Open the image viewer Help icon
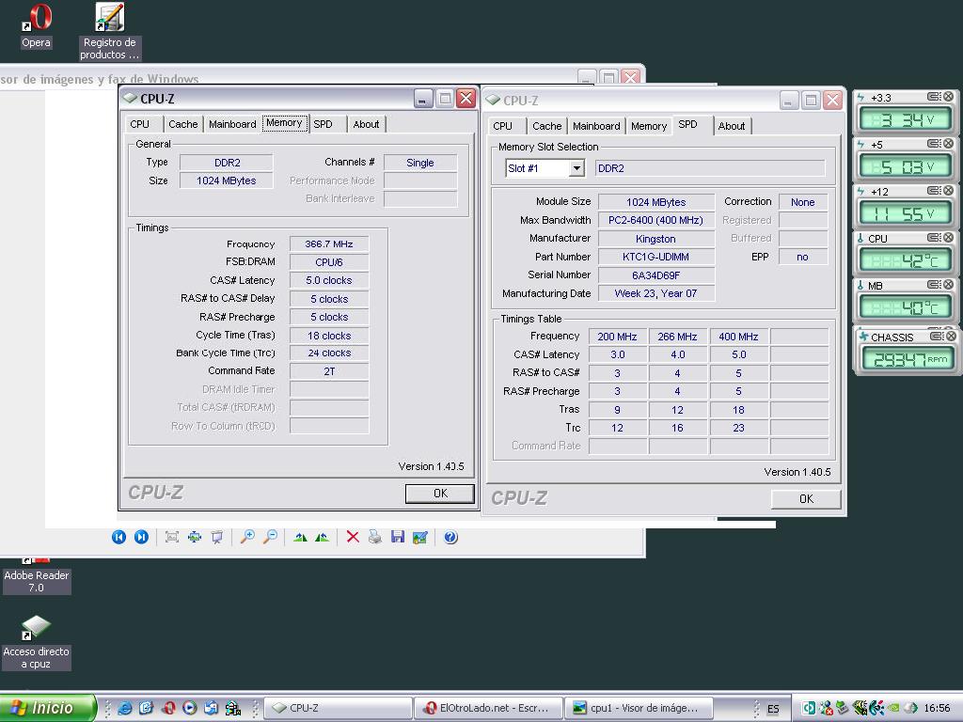The width and height of the screenshot is (963, 722). click(450, 537)
